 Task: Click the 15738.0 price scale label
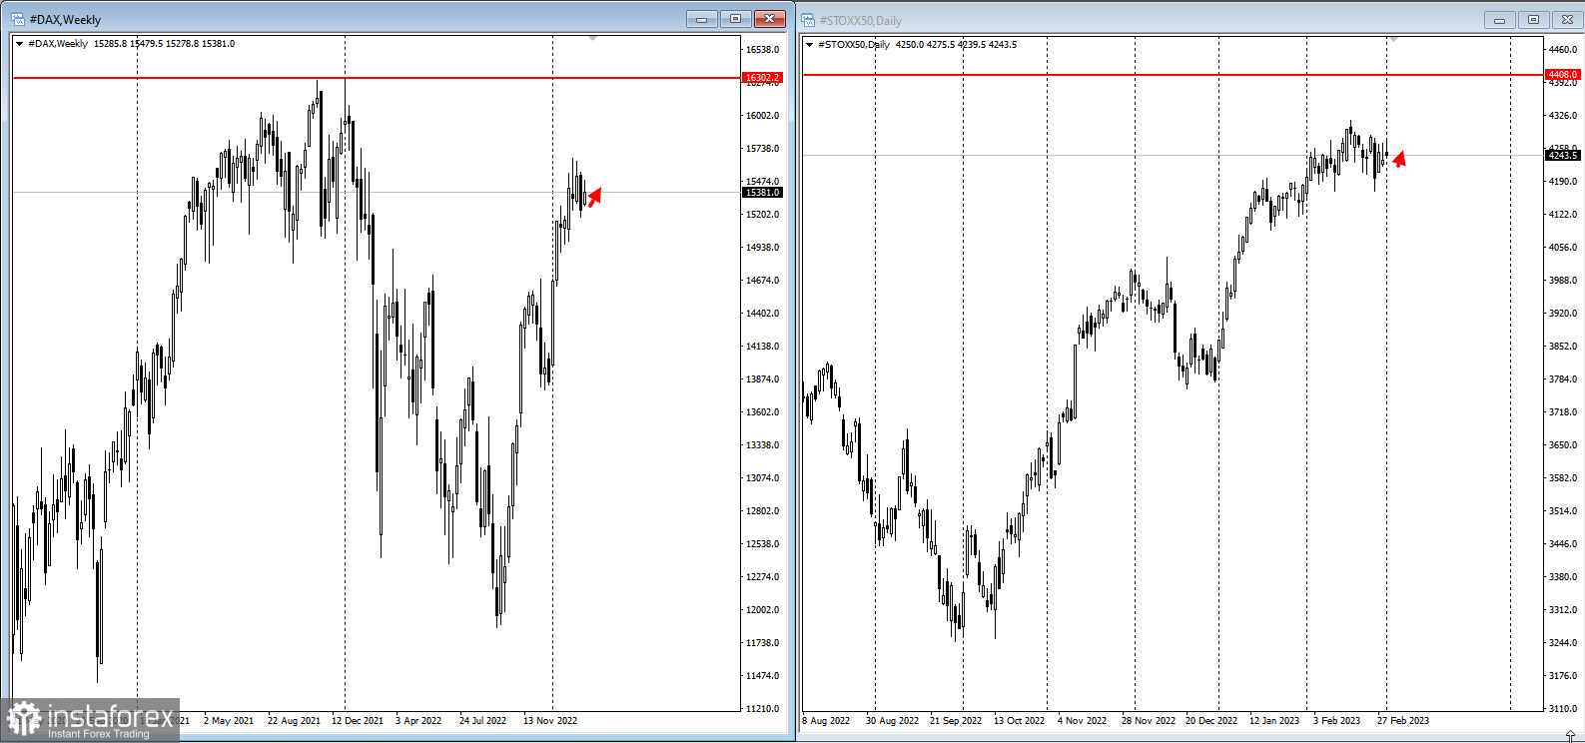762,149
